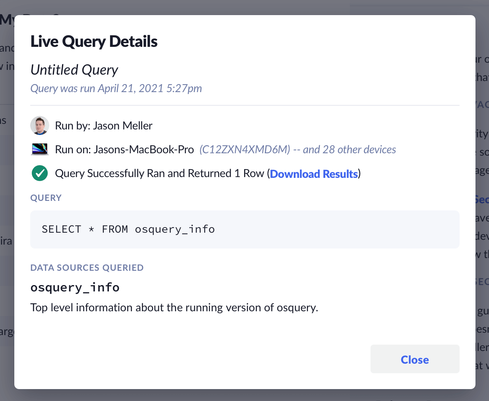The width and height of the screenshot is (489, 401).
Task: Click the C12ZXN4XMD6M serial number
Action: coord(244,150)
